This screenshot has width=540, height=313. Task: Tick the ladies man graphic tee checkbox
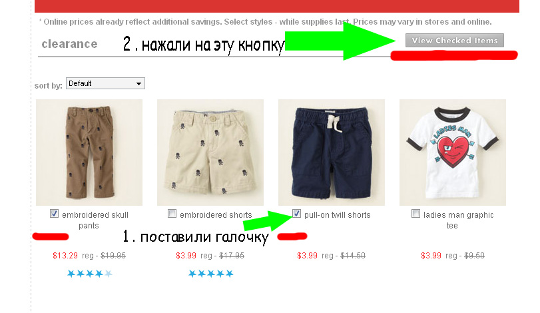pos(415,214)
